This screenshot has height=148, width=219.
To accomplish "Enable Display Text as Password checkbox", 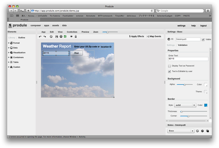I will click(x=169, y=66).
